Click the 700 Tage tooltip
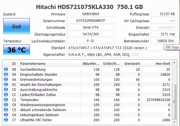The image size is (180, 126). click(172, 47)
